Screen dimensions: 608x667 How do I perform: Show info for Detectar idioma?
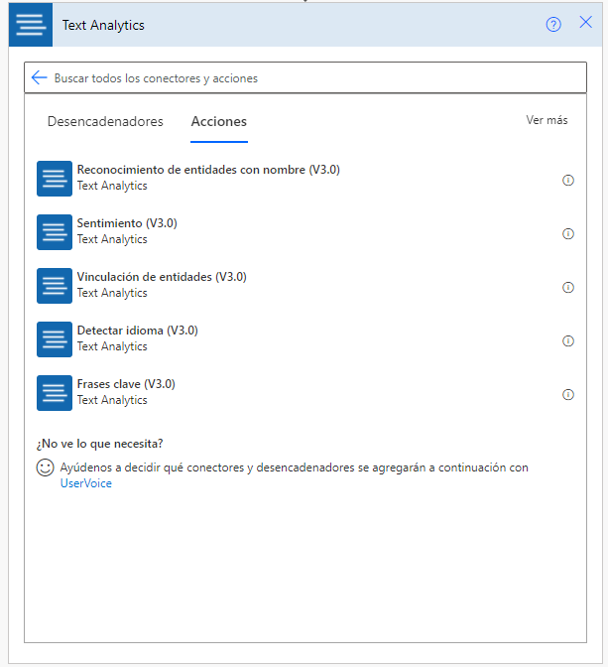tap(568, 341)
